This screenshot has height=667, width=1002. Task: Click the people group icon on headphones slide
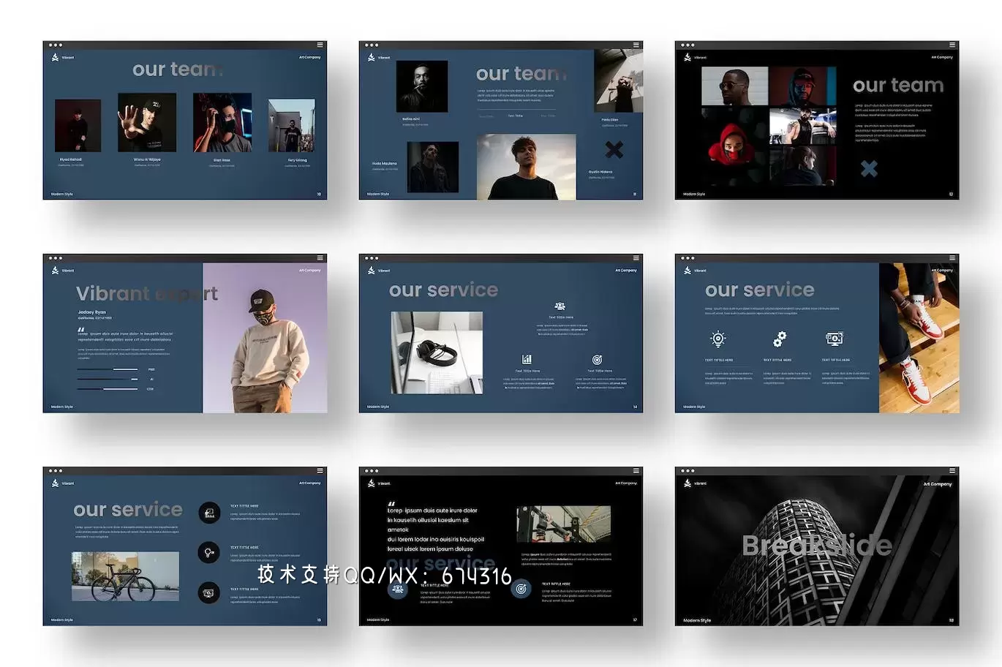[560, 306]
